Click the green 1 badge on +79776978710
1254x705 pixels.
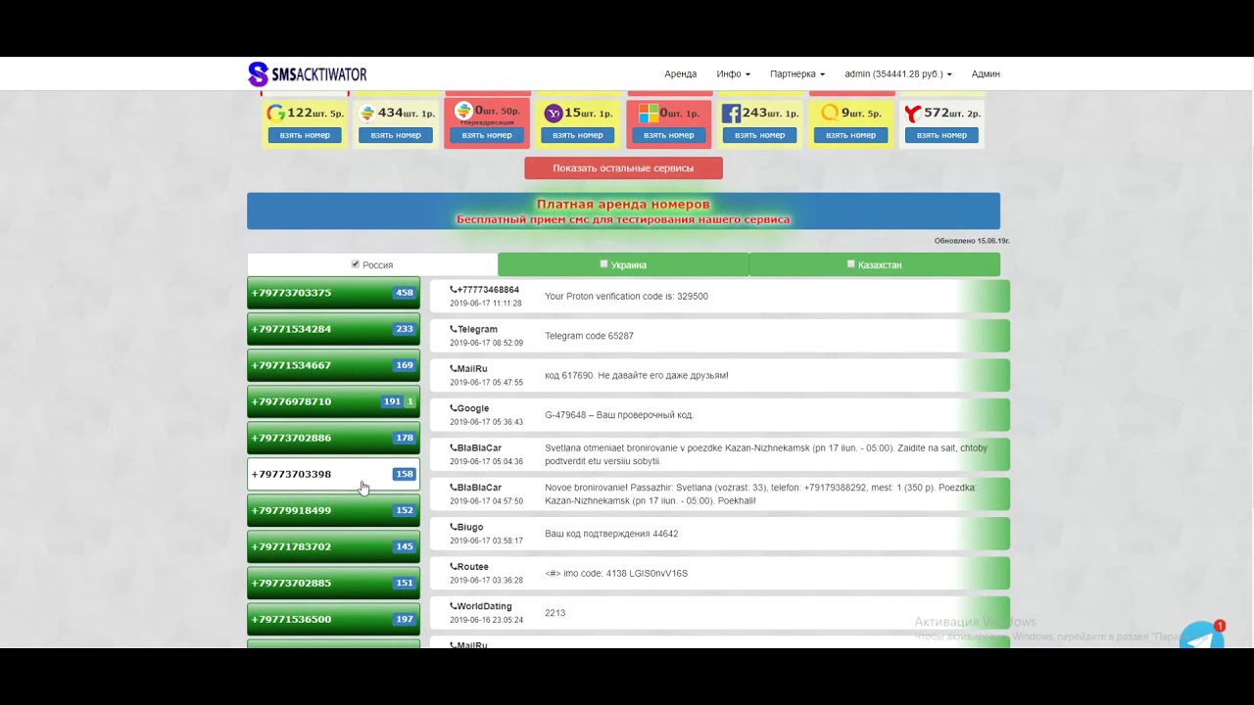tap(410, 401)
